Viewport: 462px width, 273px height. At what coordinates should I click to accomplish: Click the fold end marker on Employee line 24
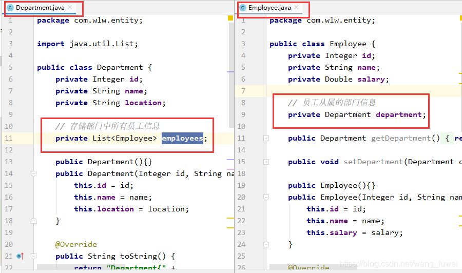[266, 244]
